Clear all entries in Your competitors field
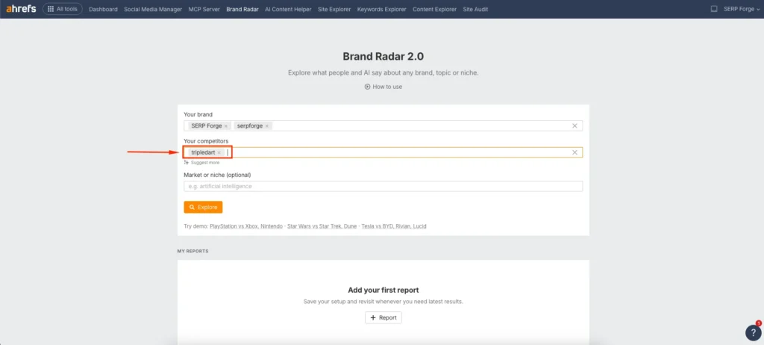 (574, 152)
